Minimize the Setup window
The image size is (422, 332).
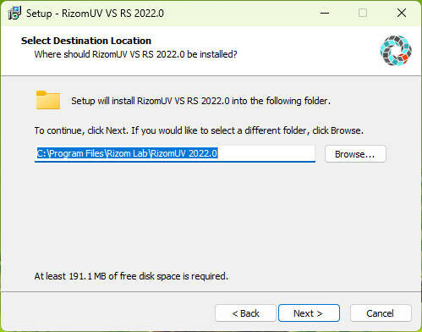pos(325,13)
